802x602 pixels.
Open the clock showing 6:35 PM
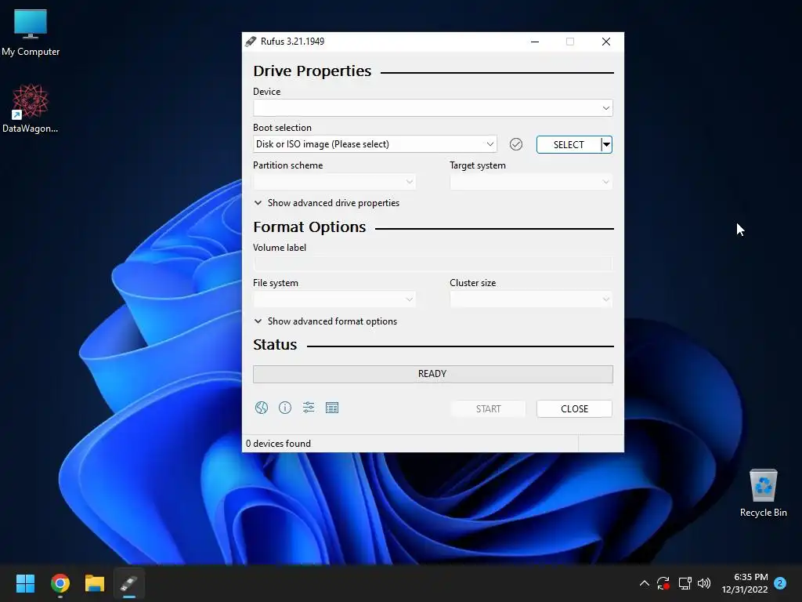[745, 583]
